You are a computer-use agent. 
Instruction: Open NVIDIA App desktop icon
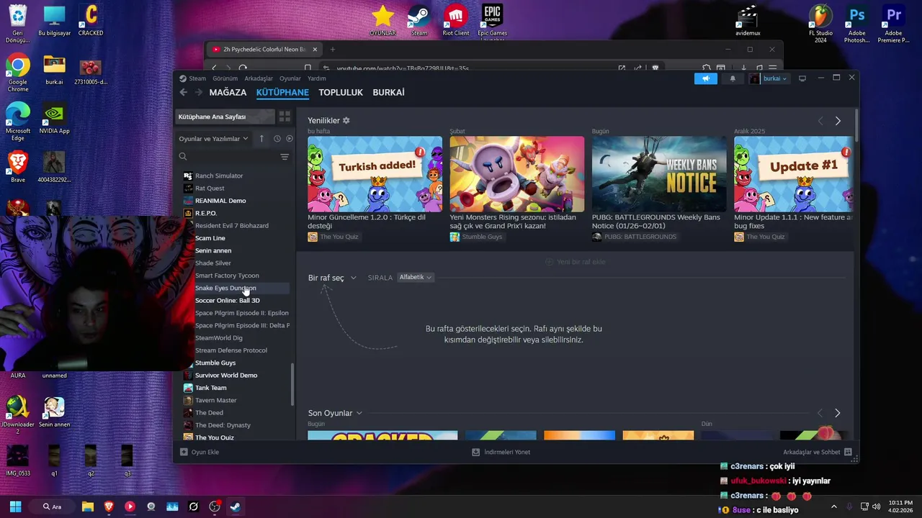54,119
